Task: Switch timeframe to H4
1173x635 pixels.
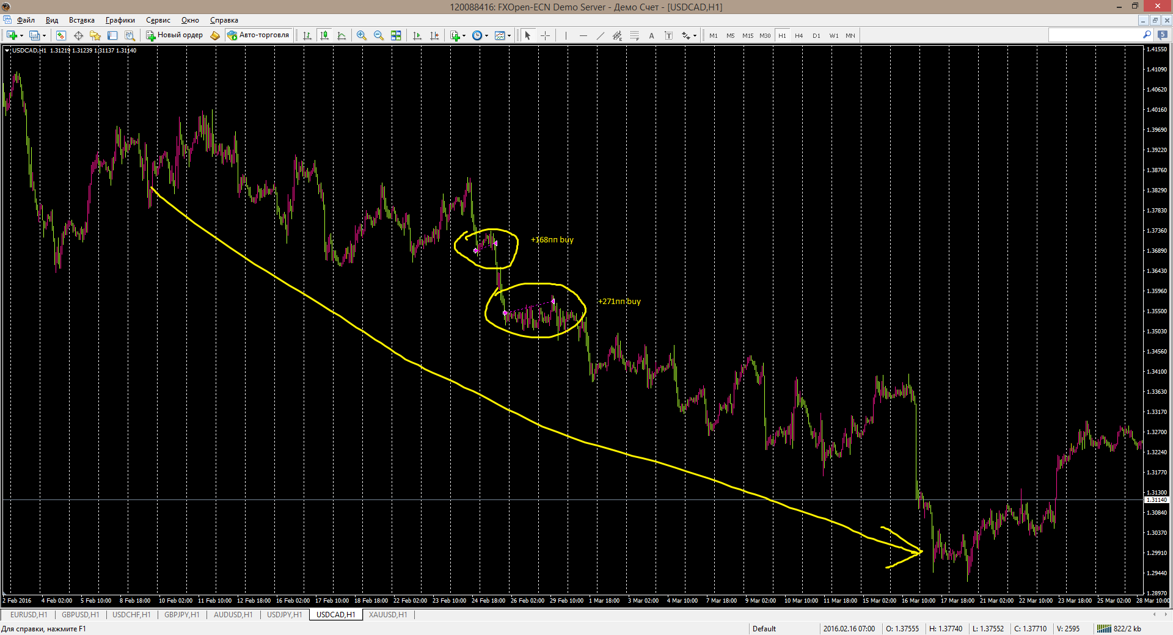Action: point(799,35)
